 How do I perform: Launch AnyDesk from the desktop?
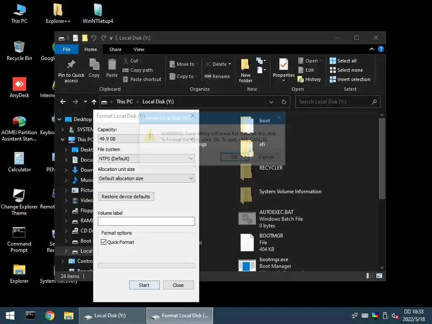click(19, 88)
